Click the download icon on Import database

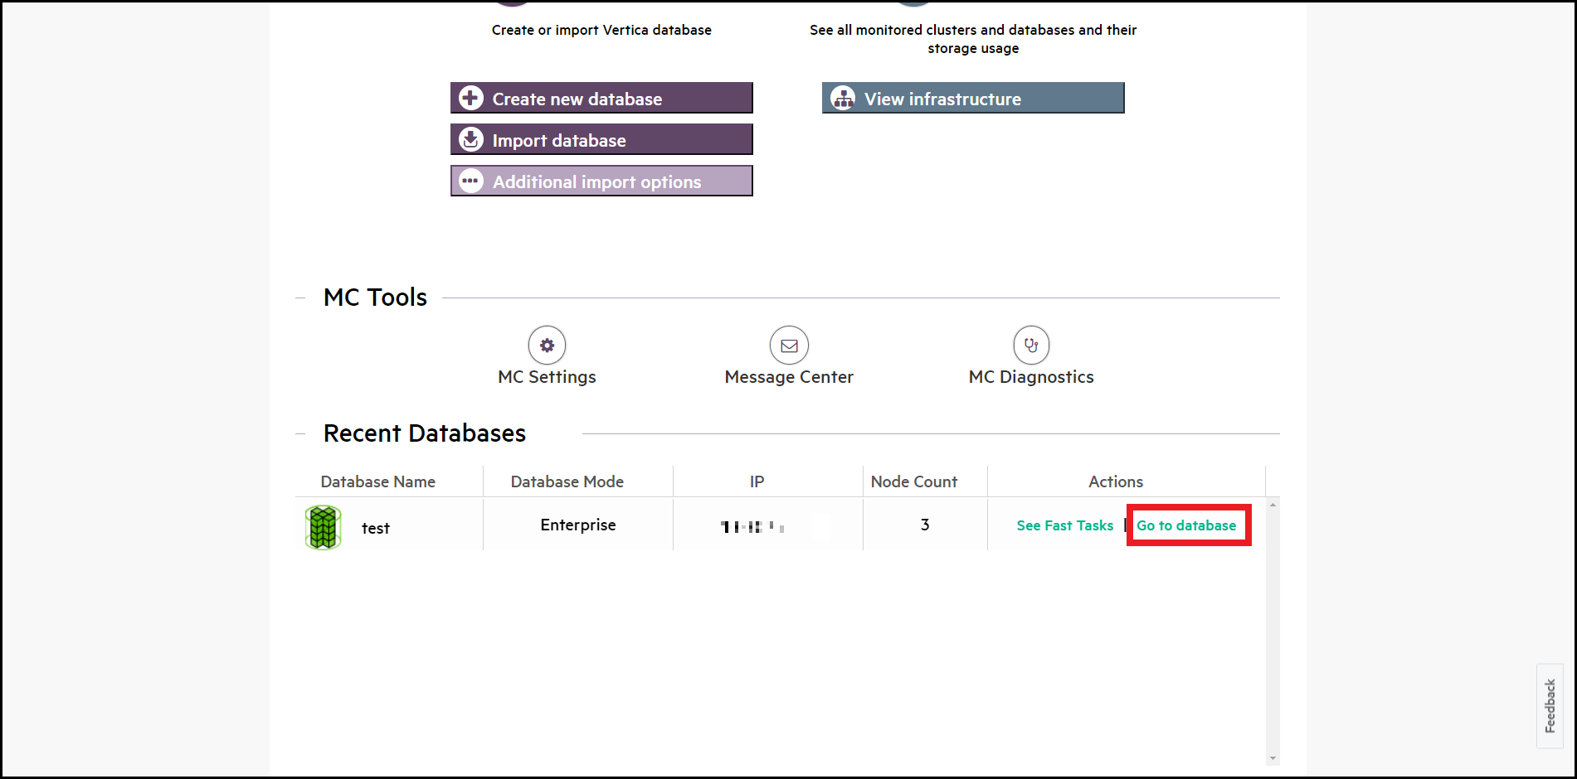(x=471, y=139)
